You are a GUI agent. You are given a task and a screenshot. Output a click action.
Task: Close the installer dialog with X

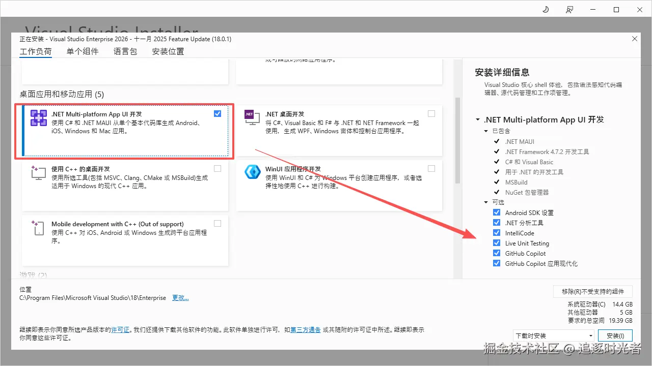(x=634, y=39)
